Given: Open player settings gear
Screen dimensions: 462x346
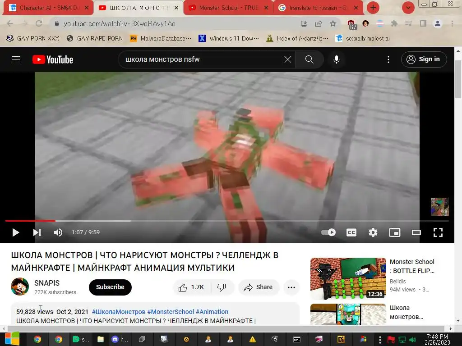Looking at the screenshot, I should tap(373, 232).
